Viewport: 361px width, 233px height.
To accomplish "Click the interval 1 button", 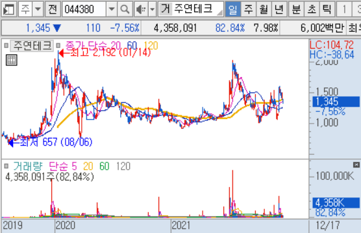I will coord(344,9).
